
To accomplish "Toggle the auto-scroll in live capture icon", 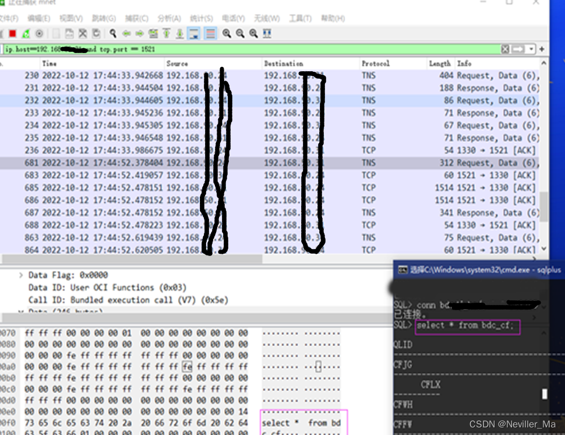I will [193, 33].
